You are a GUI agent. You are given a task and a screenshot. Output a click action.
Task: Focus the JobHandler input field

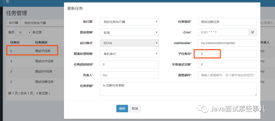(227, 43)
